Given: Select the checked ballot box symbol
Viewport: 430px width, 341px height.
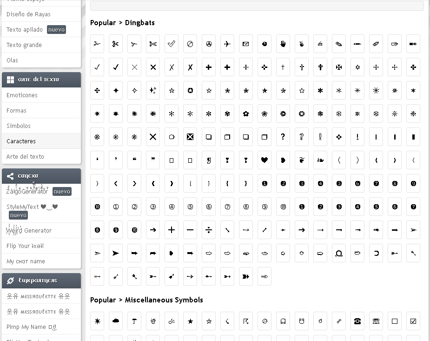Looking at the screenshot, I should (413, 321).
